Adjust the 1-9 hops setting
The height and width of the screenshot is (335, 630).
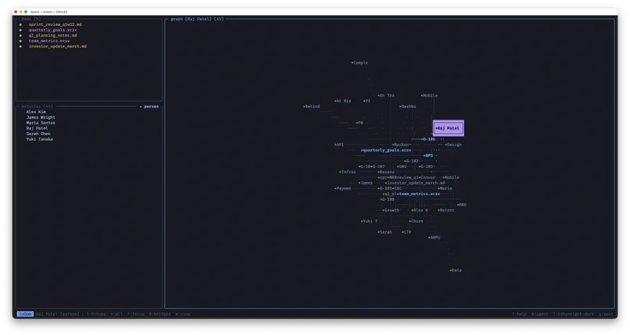(x=97, y=314)
